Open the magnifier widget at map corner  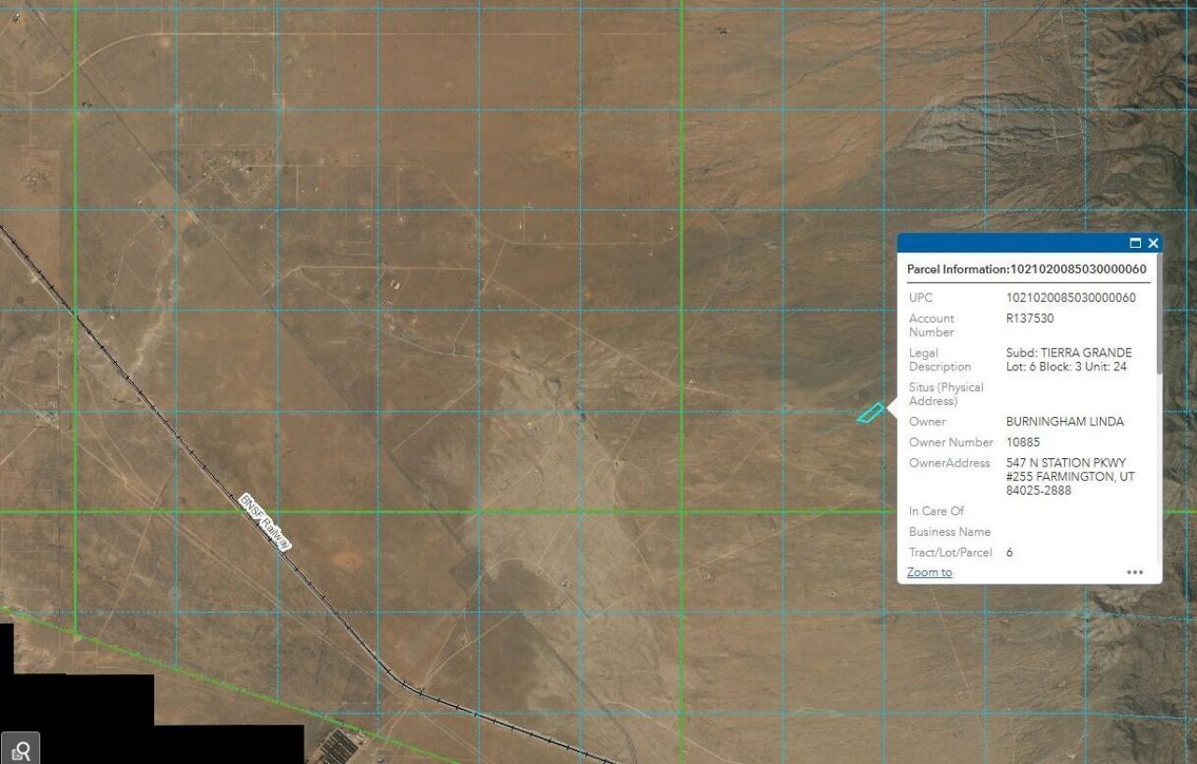point(21,748)
